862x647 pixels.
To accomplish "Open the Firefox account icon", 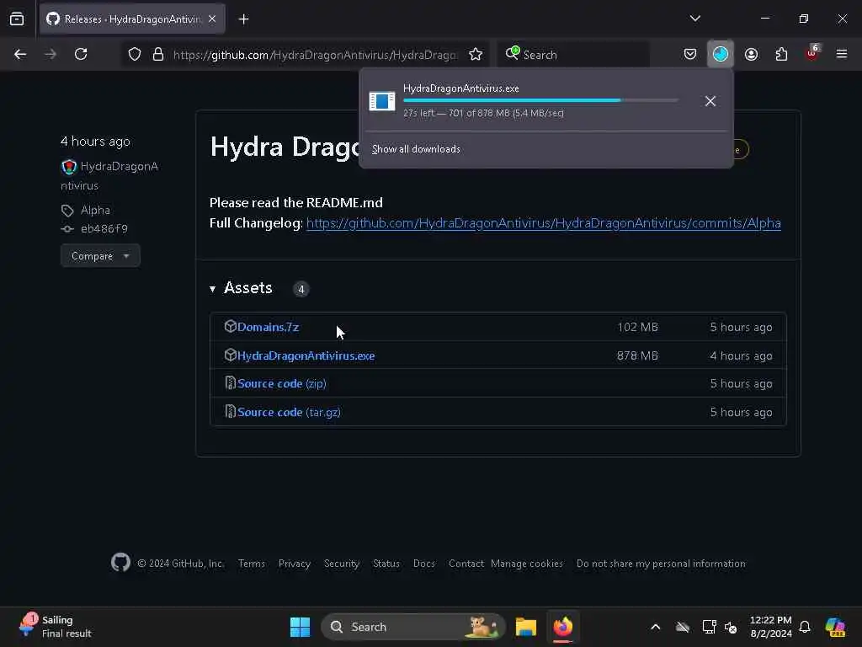I will (751, 54).
